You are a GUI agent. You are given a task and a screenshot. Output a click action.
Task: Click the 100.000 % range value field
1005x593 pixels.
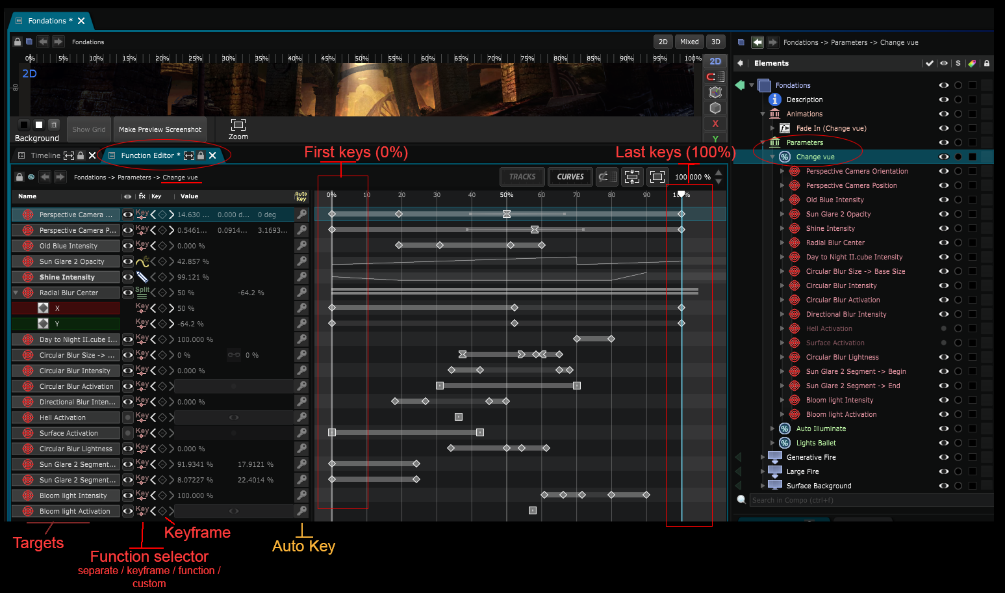(x=693, y=177)
